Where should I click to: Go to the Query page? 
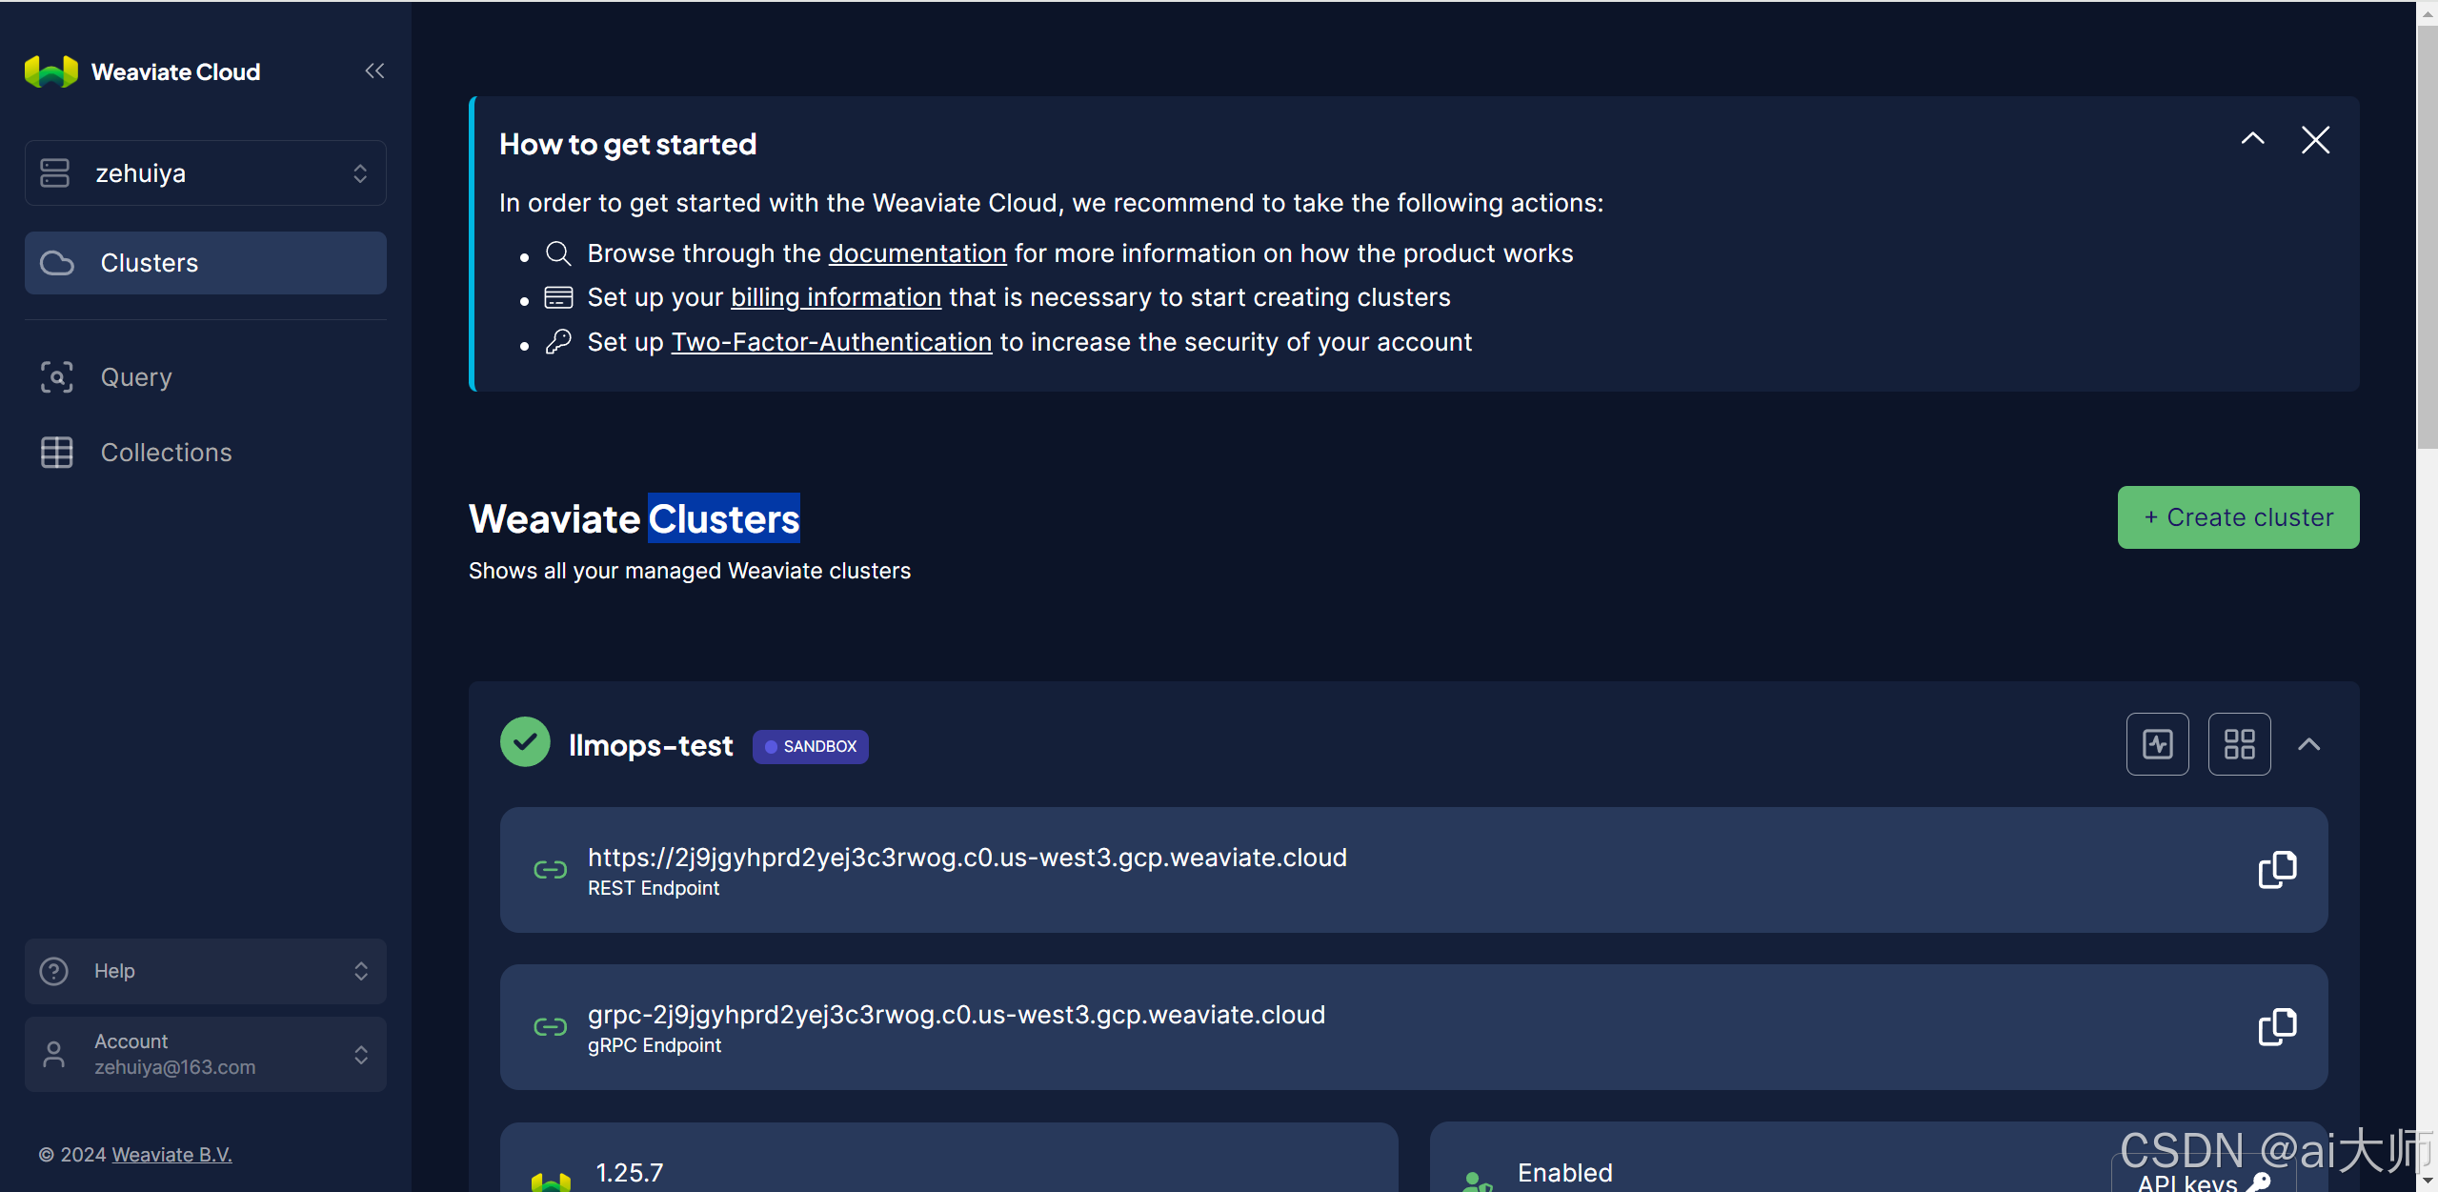[136, 377]
